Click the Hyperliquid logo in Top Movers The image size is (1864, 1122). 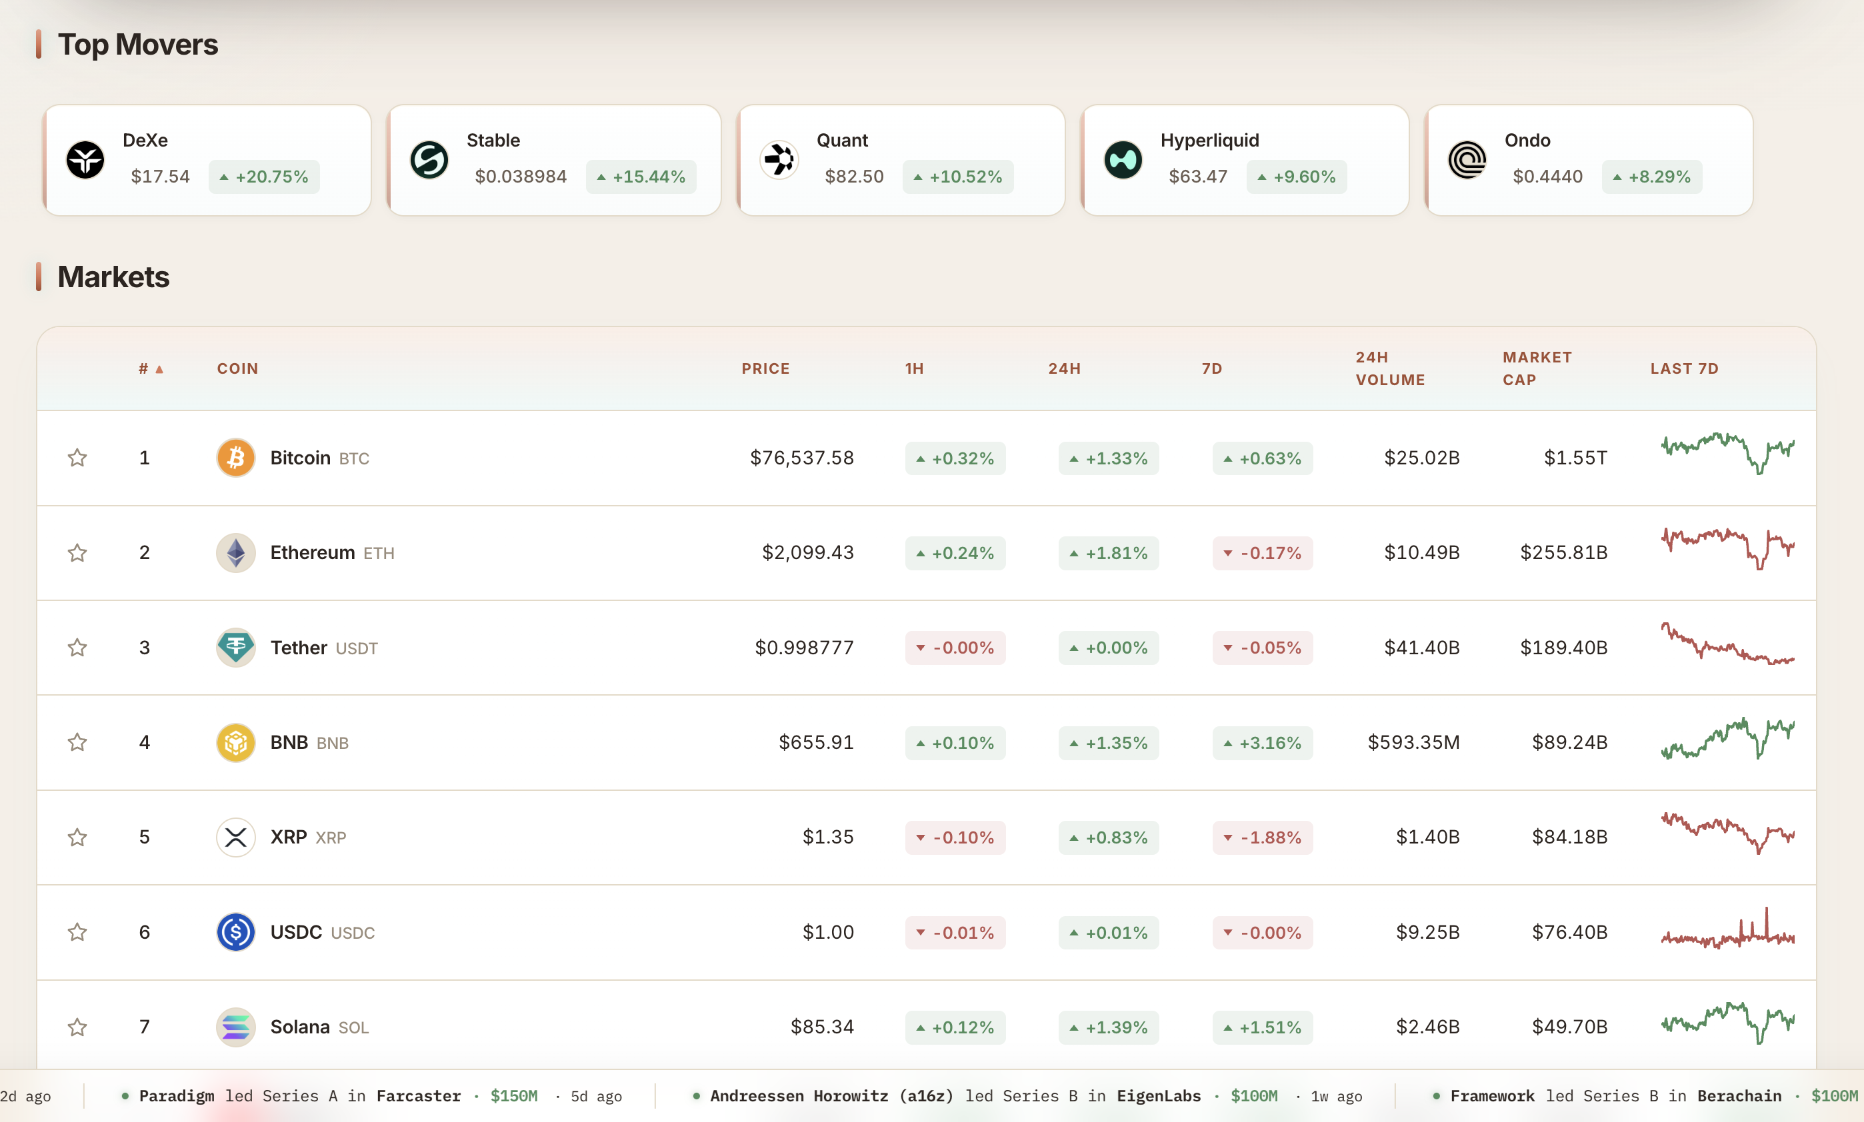(x=1123, y=159)
